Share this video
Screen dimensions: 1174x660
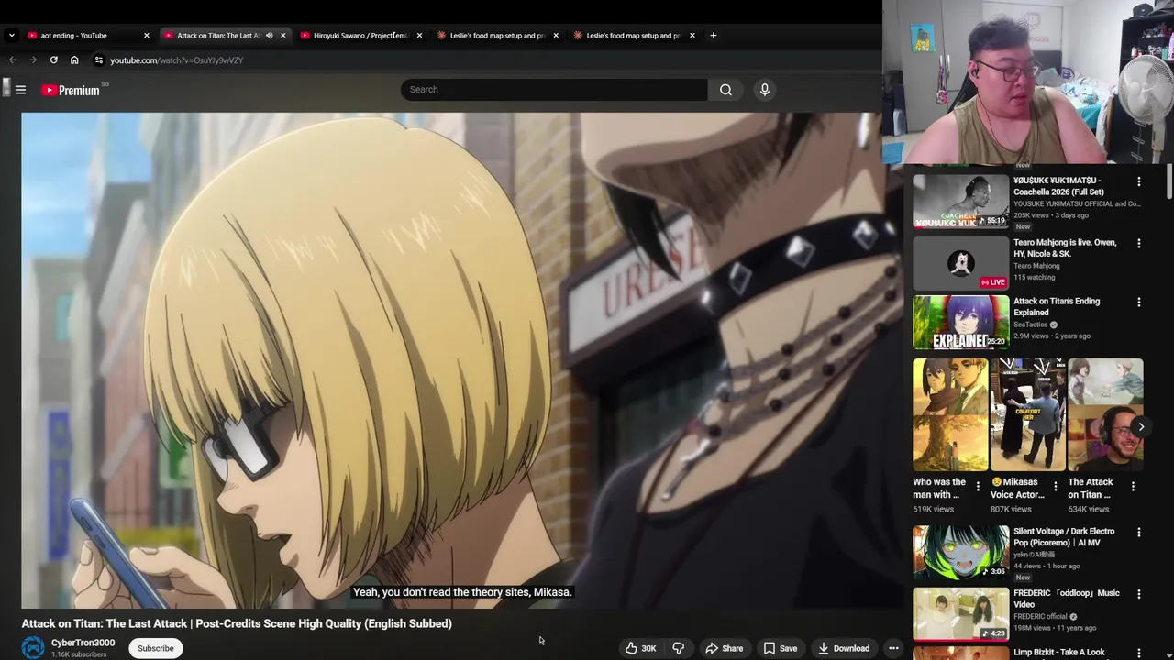click(x=724, y=648)
